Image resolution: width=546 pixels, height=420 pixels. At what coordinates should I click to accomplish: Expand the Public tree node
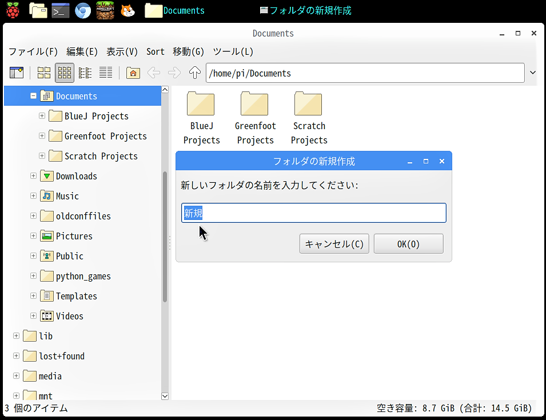tap(33, 256)
